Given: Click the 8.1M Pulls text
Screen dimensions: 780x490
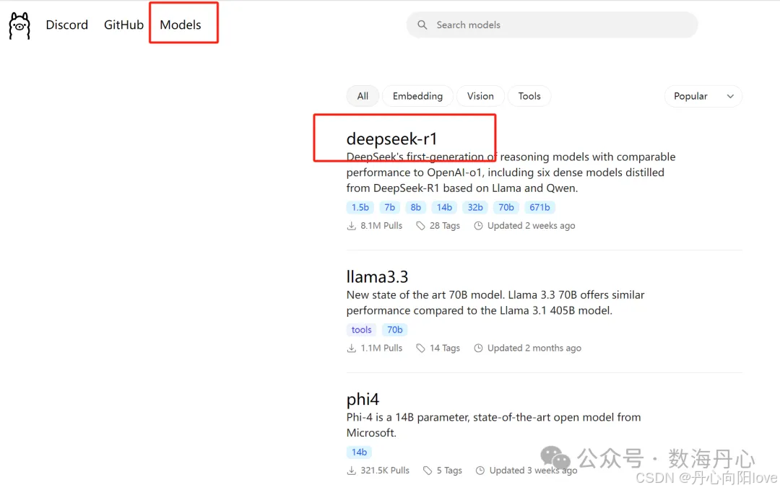Looking at the screenshot, I should click(381, 226).
